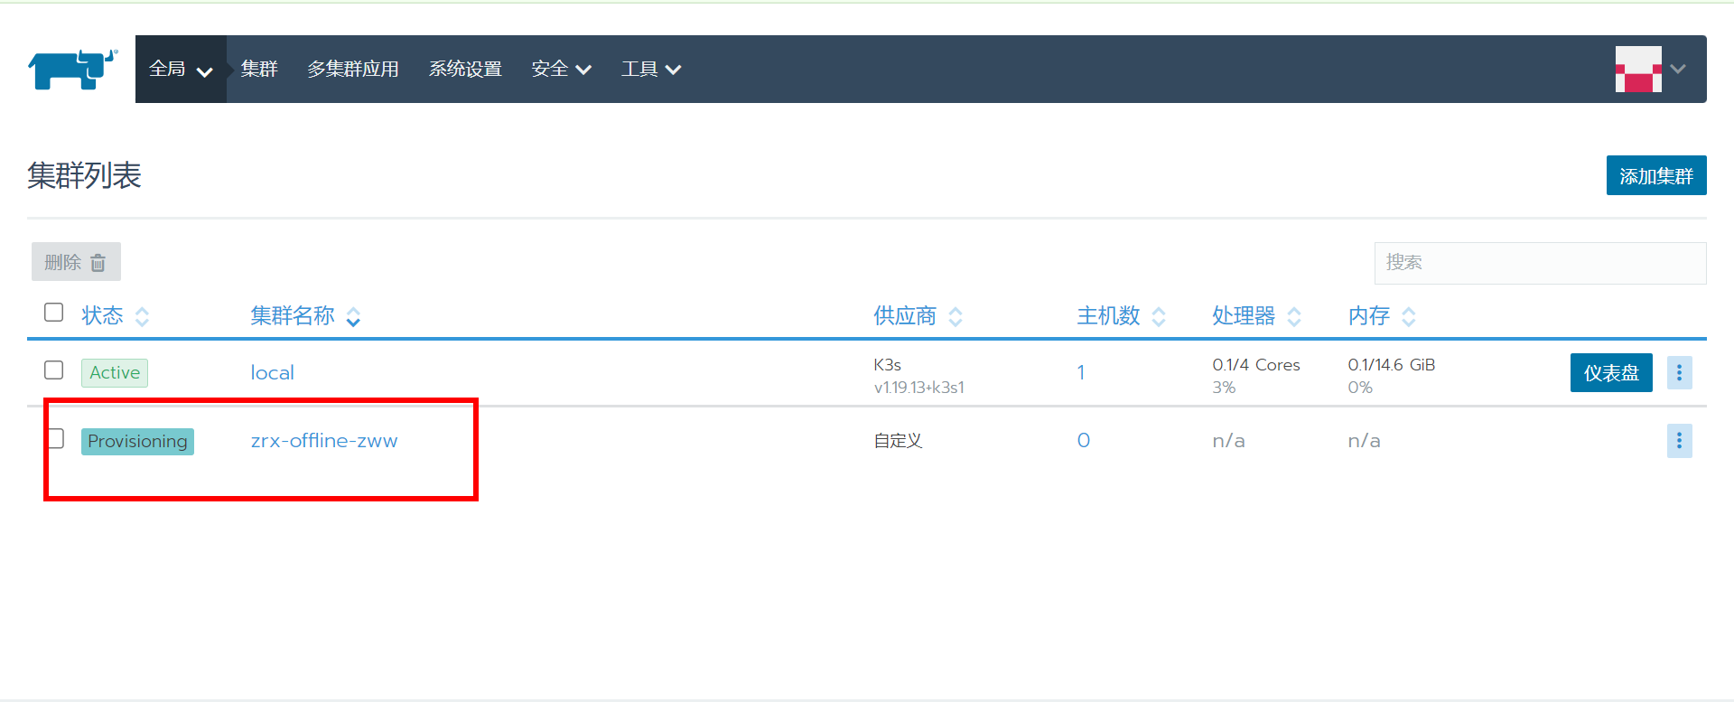
Task: Expand the 工具 dropdown menu
Action: [x=650, y=70]
